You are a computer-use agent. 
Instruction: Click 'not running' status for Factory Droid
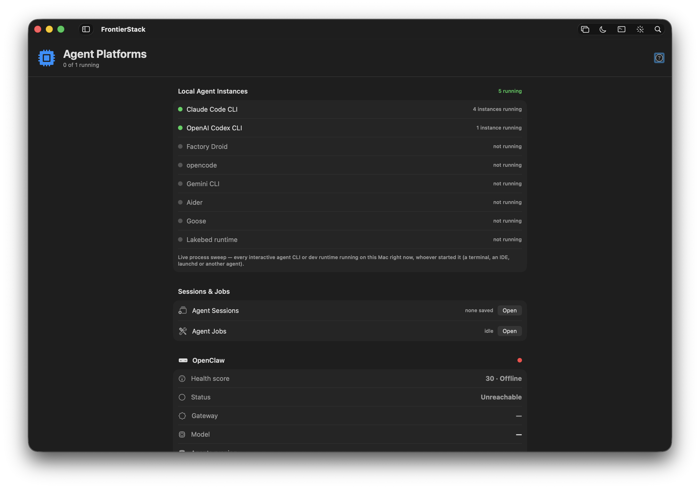click(507, 146)
